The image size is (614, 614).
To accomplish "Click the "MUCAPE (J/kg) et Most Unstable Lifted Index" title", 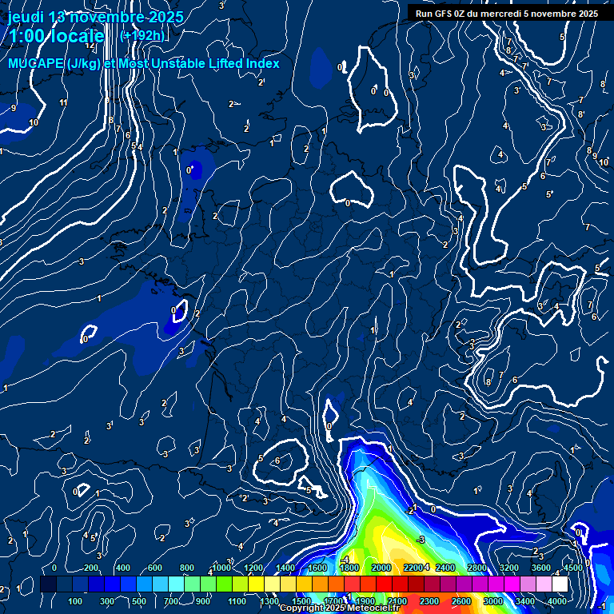I will click(x=144, y=63).
